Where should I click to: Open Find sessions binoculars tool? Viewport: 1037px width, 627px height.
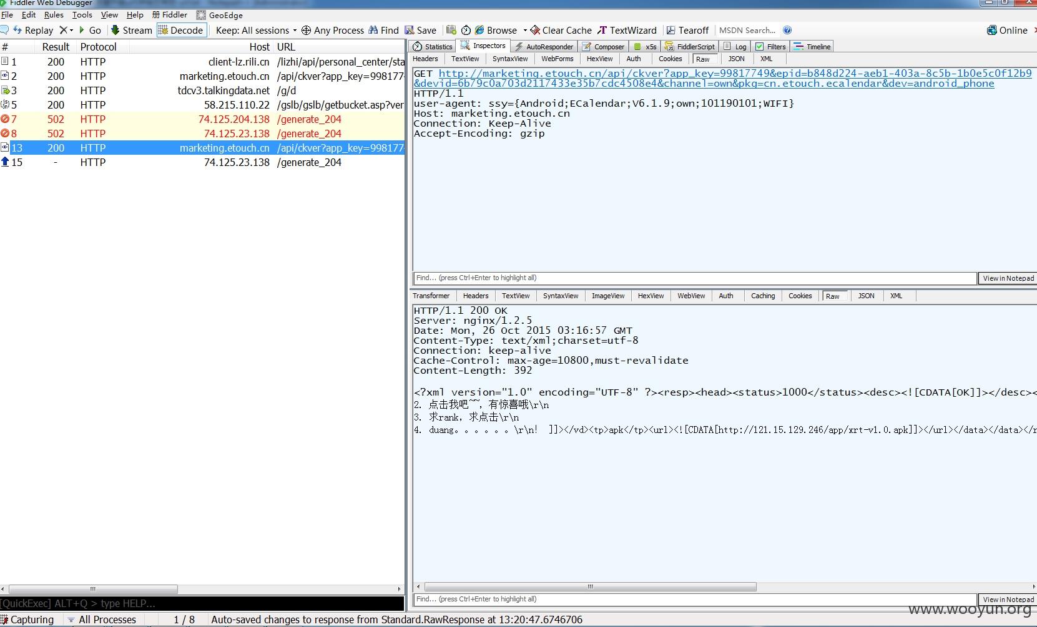tap(383, 30)
